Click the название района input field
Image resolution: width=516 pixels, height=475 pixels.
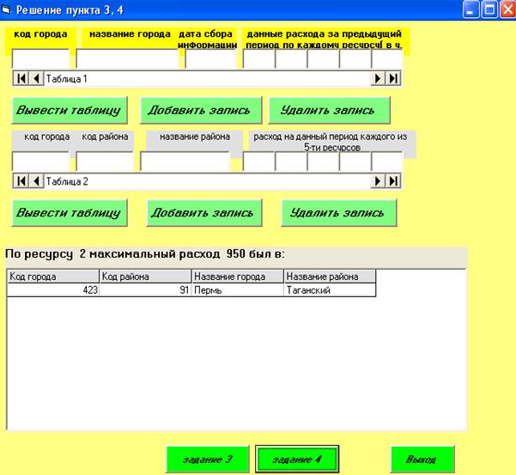[185, 161]
